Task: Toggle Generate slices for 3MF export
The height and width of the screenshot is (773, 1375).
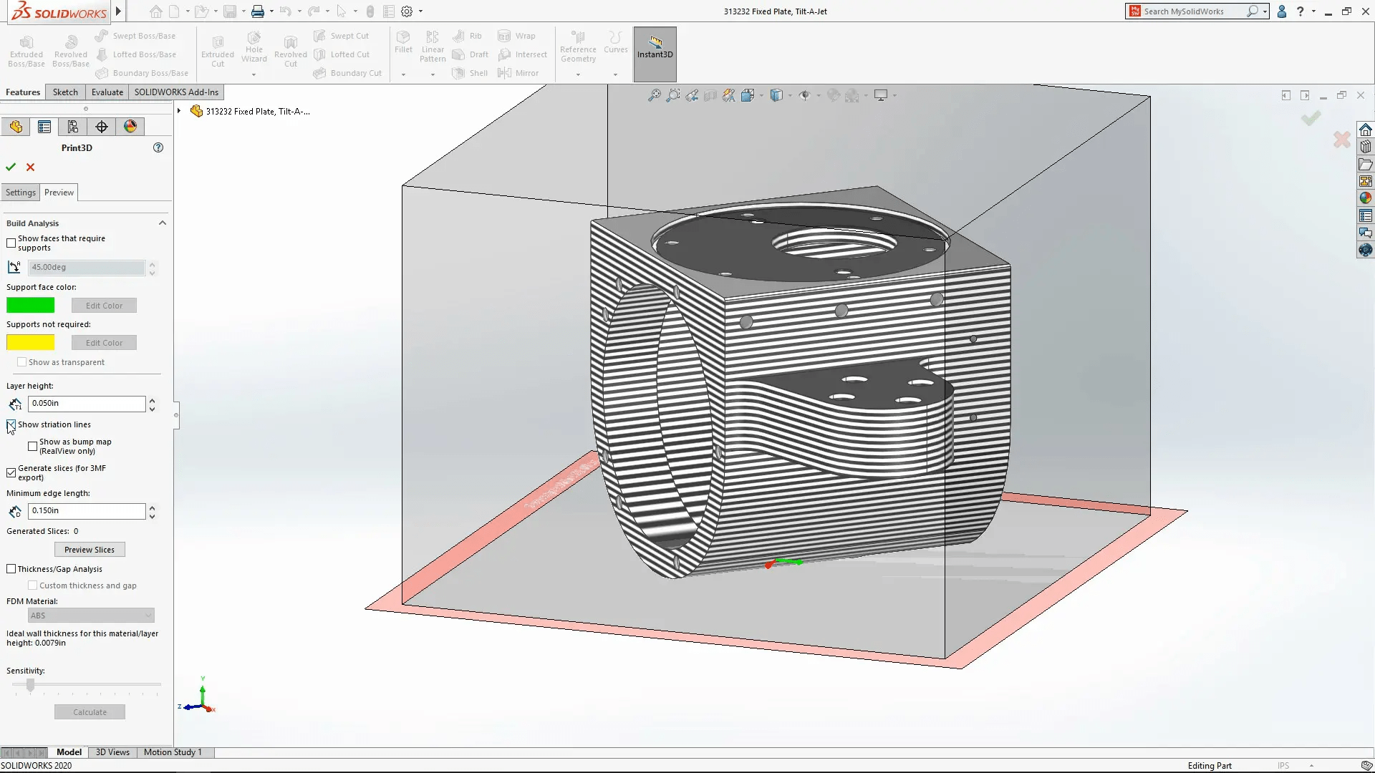Action: pyautogui.click(x=11, y=473)
